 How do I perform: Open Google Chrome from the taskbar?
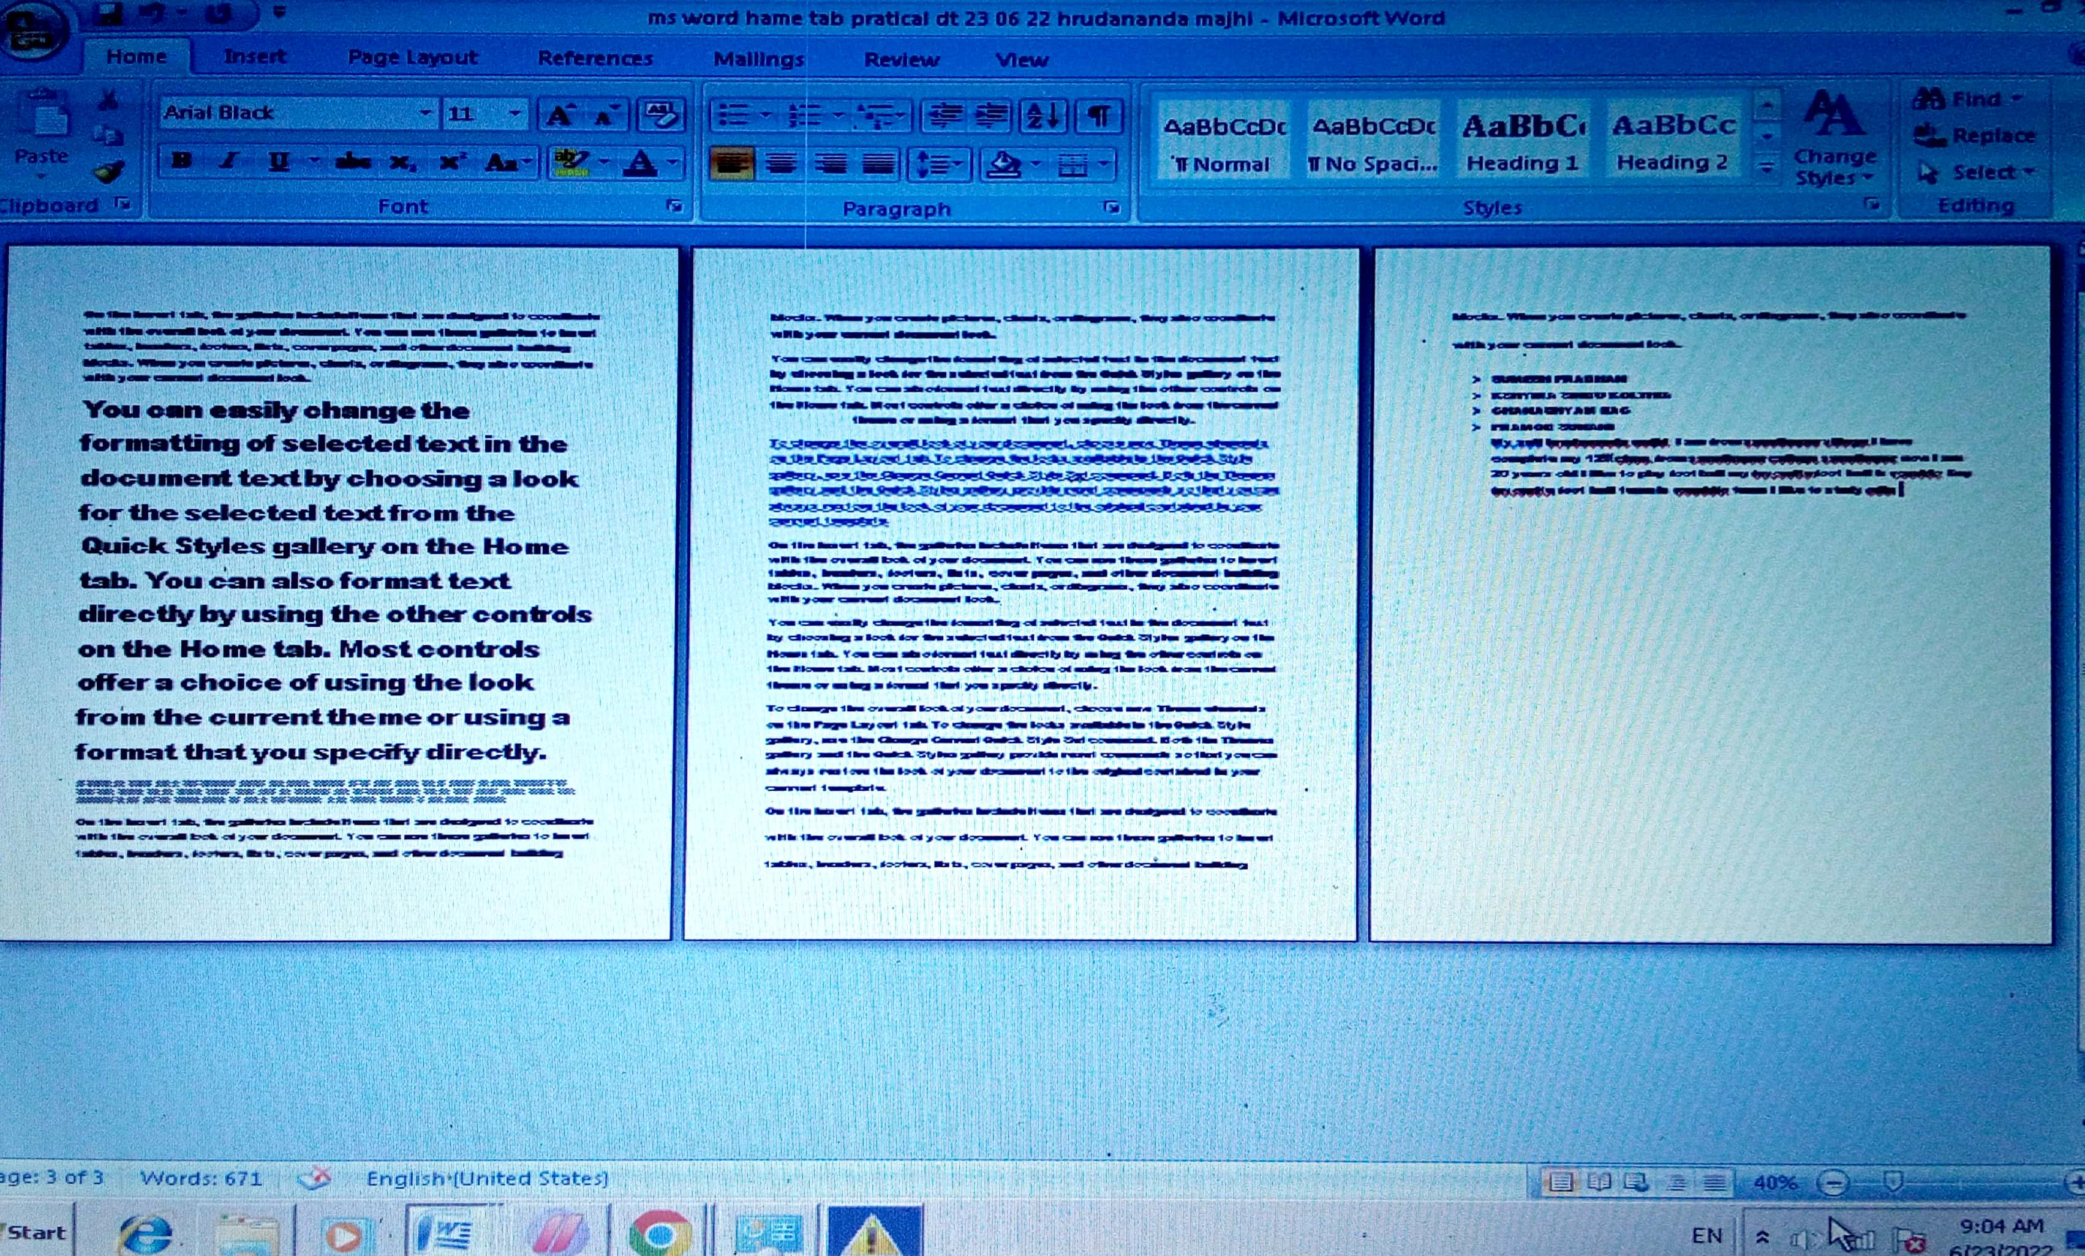[x=660, y=1234]
